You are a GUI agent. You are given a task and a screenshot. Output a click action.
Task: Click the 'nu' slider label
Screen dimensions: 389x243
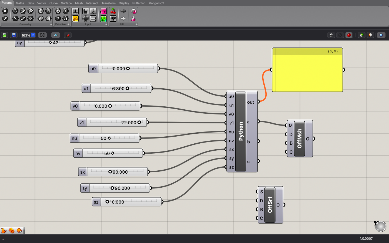point(74,138)
